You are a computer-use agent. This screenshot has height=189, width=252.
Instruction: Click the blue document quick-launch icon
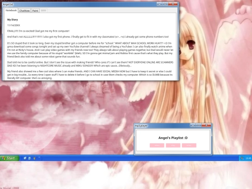click(29, 158)
